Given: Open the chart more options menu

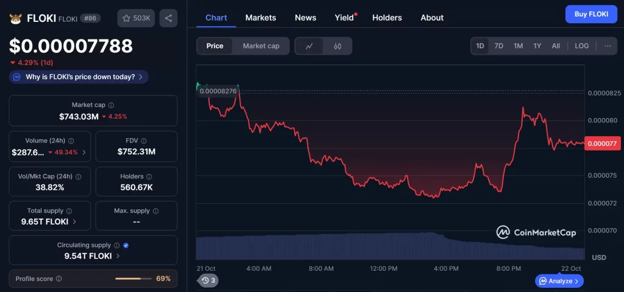Looking at the screenshot, I should click(608, 46).
